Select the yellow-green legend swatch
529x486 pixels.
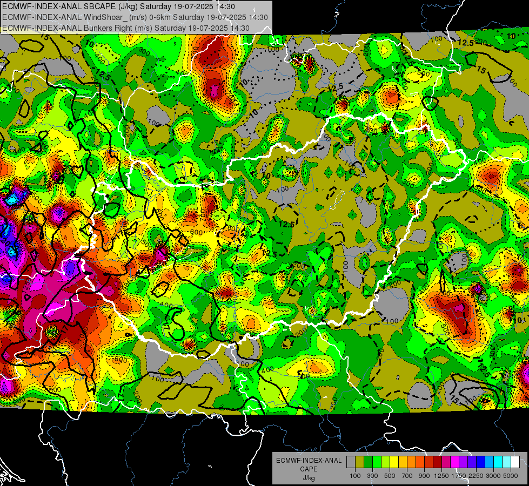[385, 462]
